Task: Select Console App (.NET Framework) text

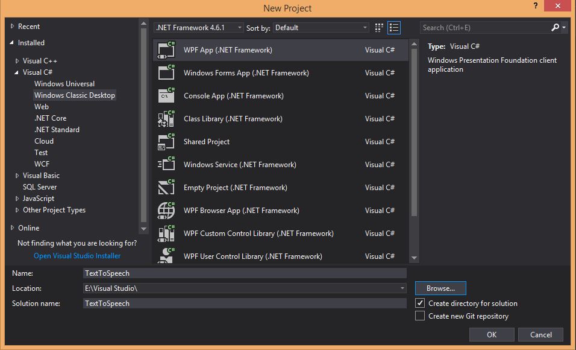Action: pos(234,96)
